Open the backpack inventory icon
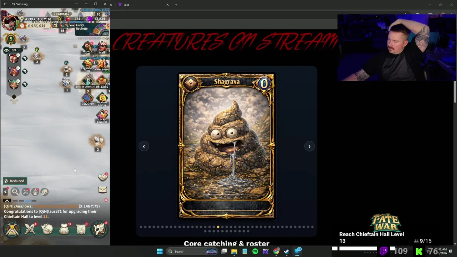 click(x=64, y=229)
